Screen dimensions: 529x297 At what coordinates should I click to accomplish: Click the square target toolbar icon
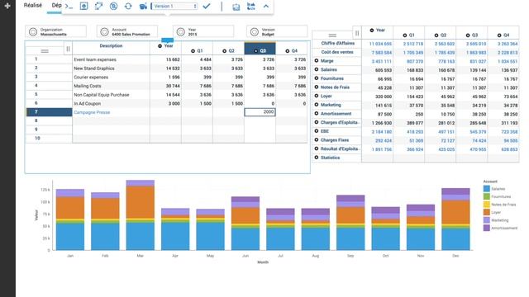[83, 6]
